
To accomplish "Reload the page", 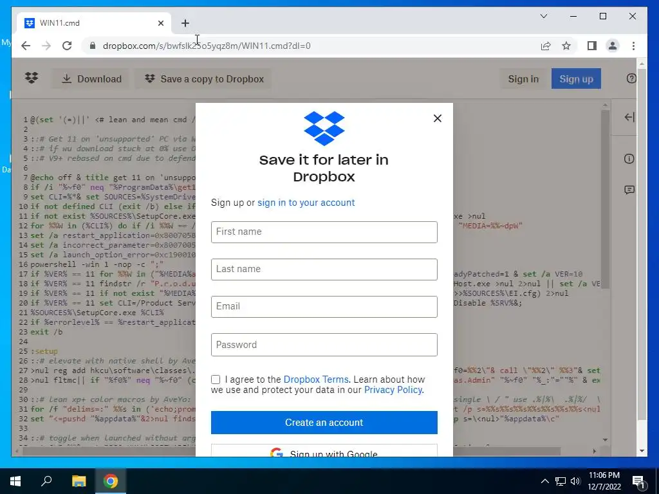I will pos(67,46).
